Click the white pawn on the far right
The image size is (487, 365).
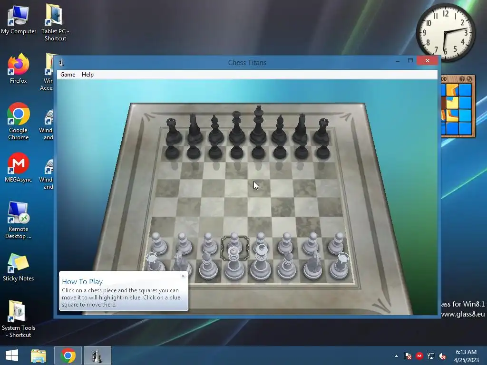click(x=337, y=244)
